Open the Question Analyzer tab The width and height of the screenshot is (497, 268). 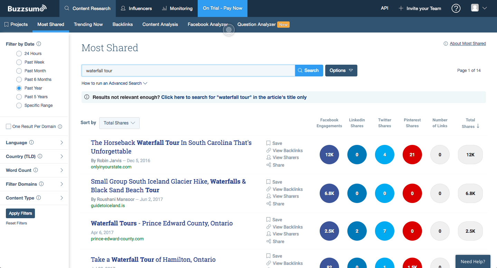tap(263, 25)
